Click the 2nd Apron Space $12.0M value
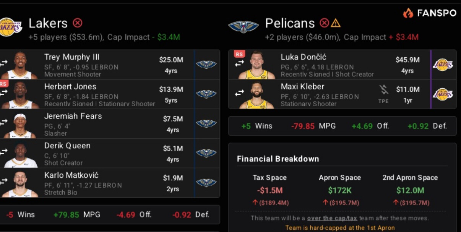Viewport: 461px width, 232px height. coord(410,190)
